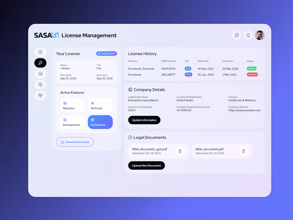Image resolution: width=293 pixels, height=220 pixels.
Task: Click the Migration card icon
Action: (x=65, y=103)
